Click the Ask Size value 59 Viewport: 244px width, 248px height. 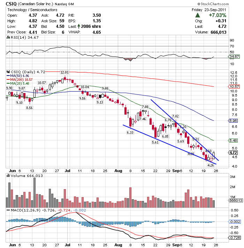pyautogui.click(x=62, y=21)
